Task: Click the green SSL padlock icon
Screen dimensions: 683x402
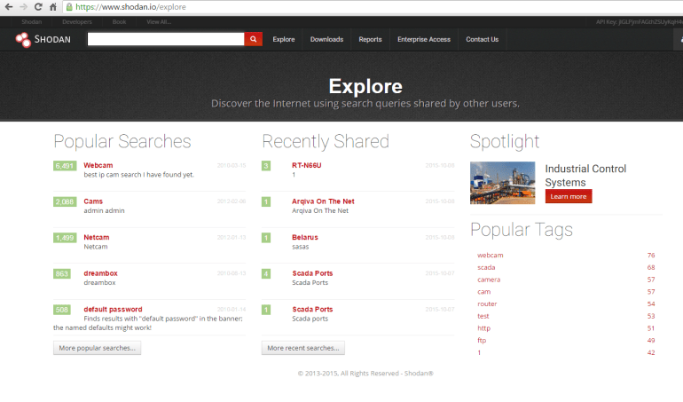Action: [69, 7]
